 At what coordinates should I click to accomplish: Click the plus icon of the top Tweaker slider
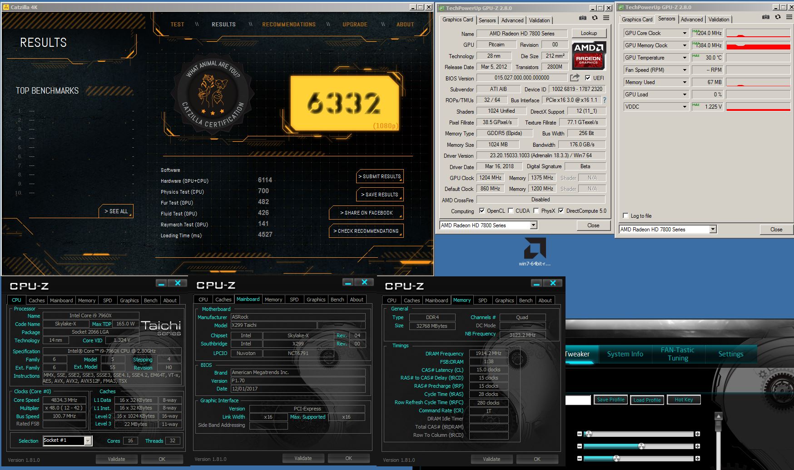click(x=698, y=434)
